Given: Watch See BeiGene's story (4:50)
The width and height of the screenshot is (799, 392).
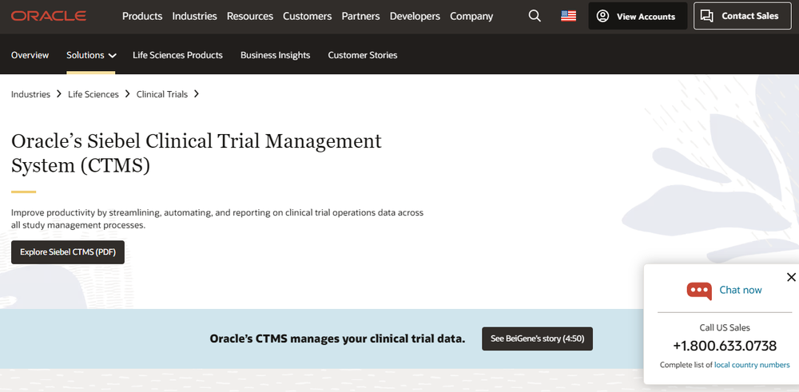Looking at the screenshot, I should (x=537, y=339).
